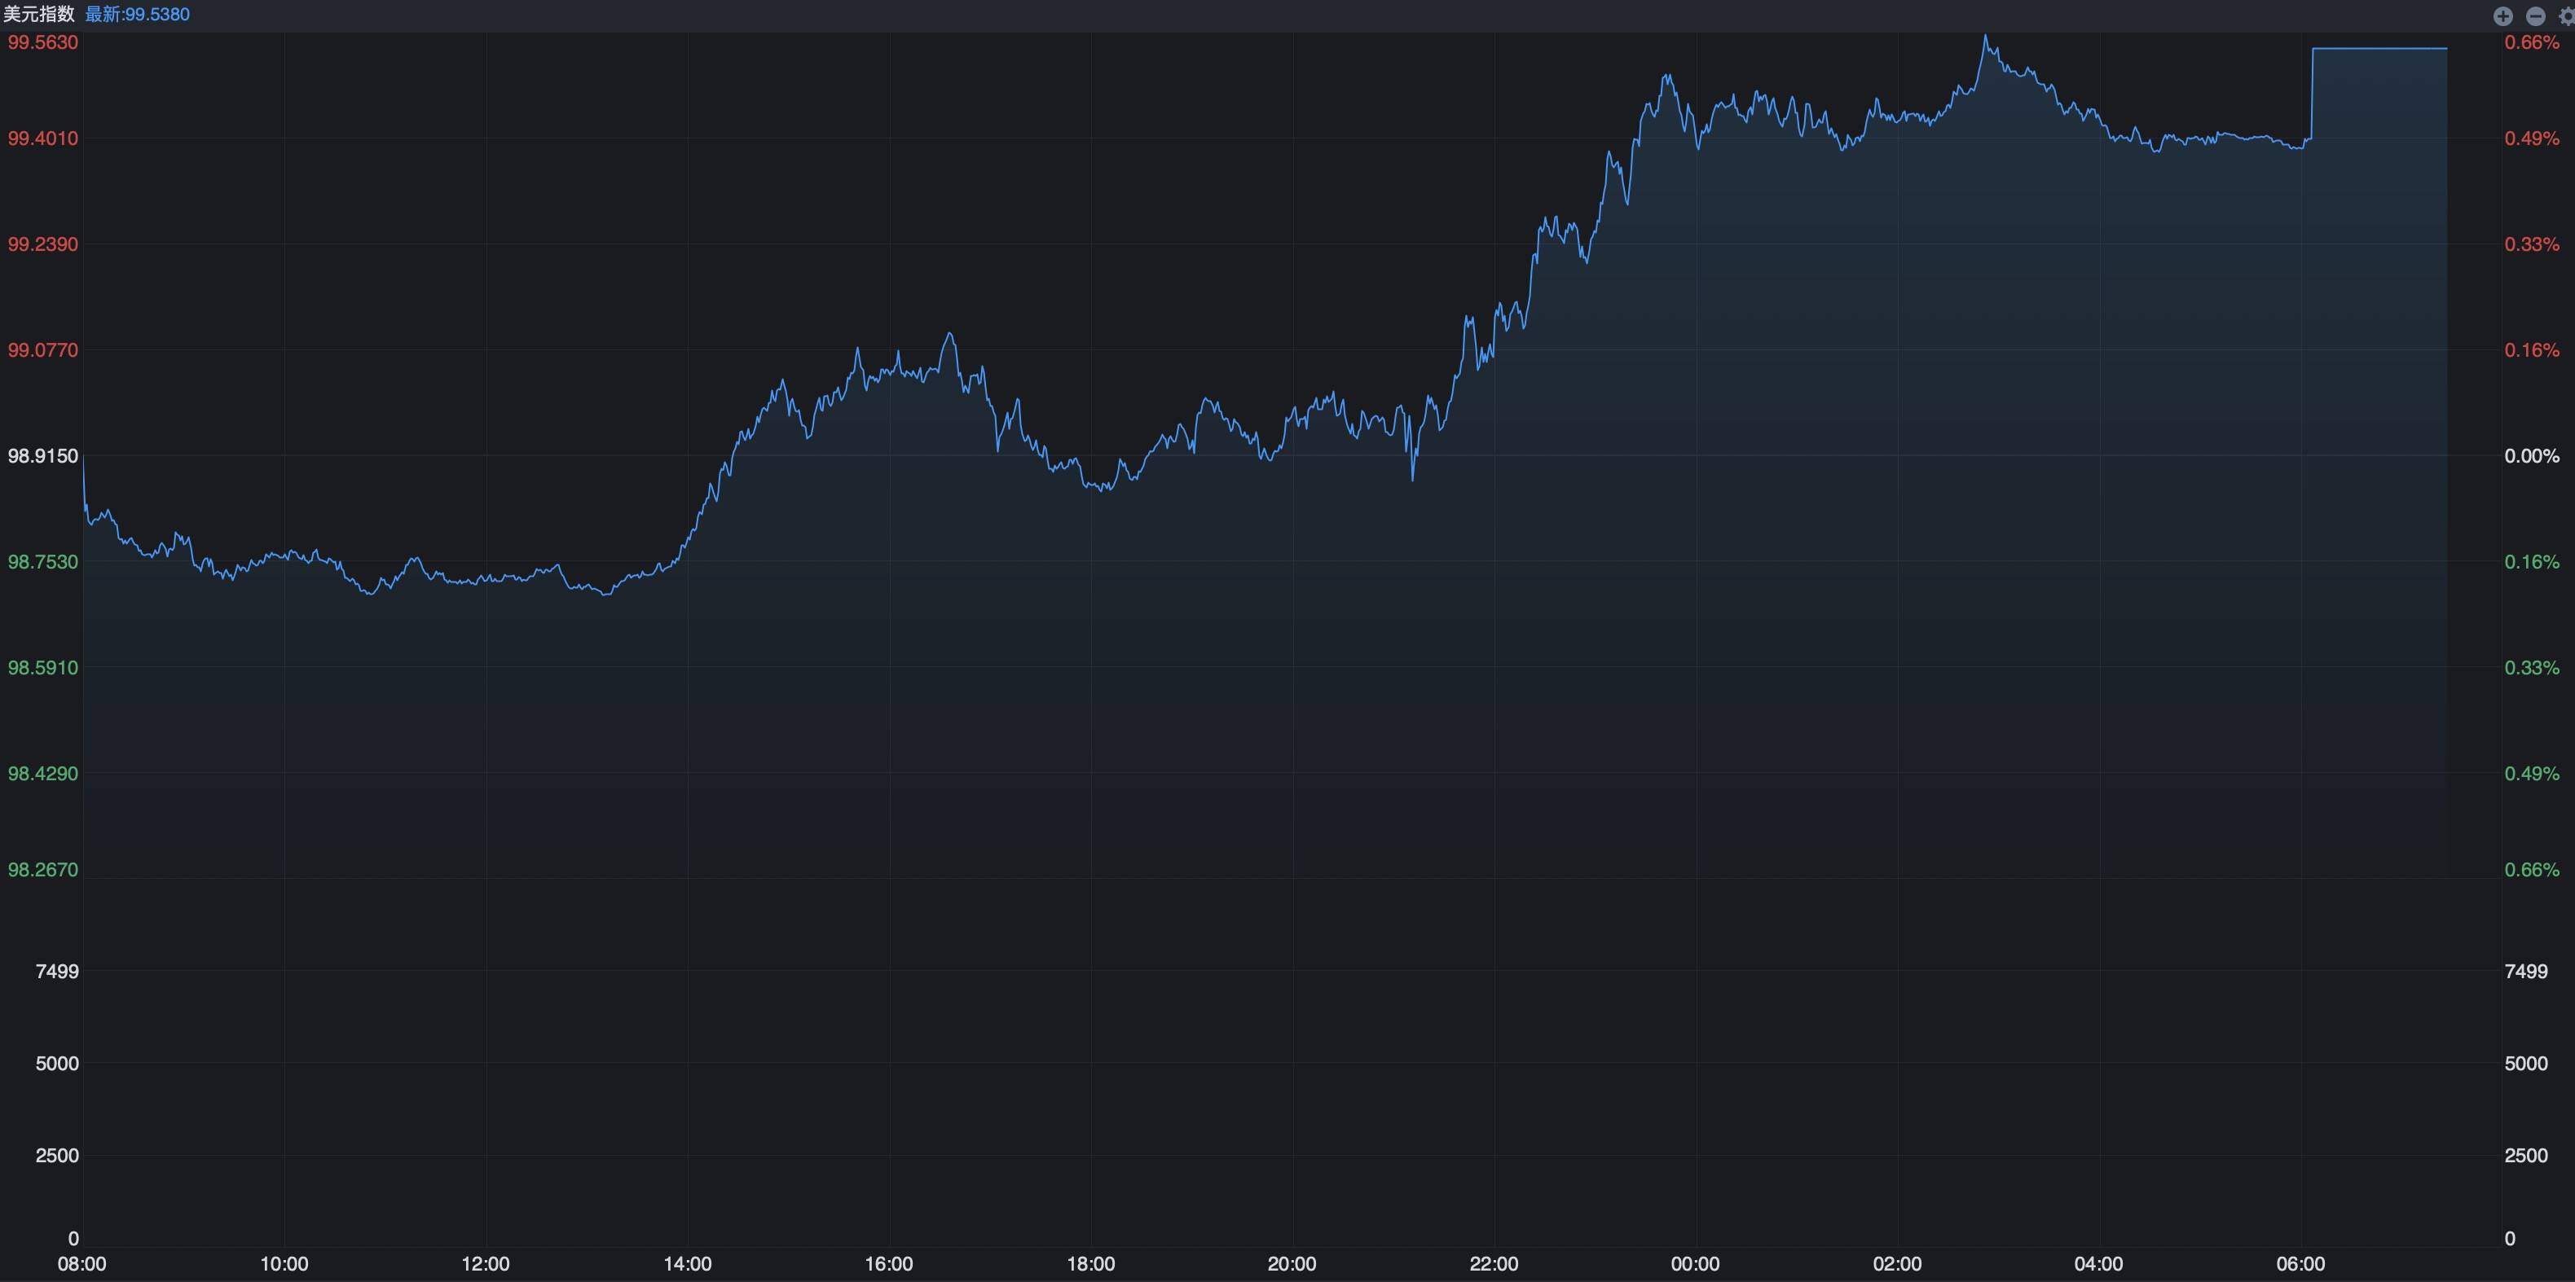Click the 98.2670 lowest price label
The width and height of the screenshot is (2575, 1282).
(43, 869)
